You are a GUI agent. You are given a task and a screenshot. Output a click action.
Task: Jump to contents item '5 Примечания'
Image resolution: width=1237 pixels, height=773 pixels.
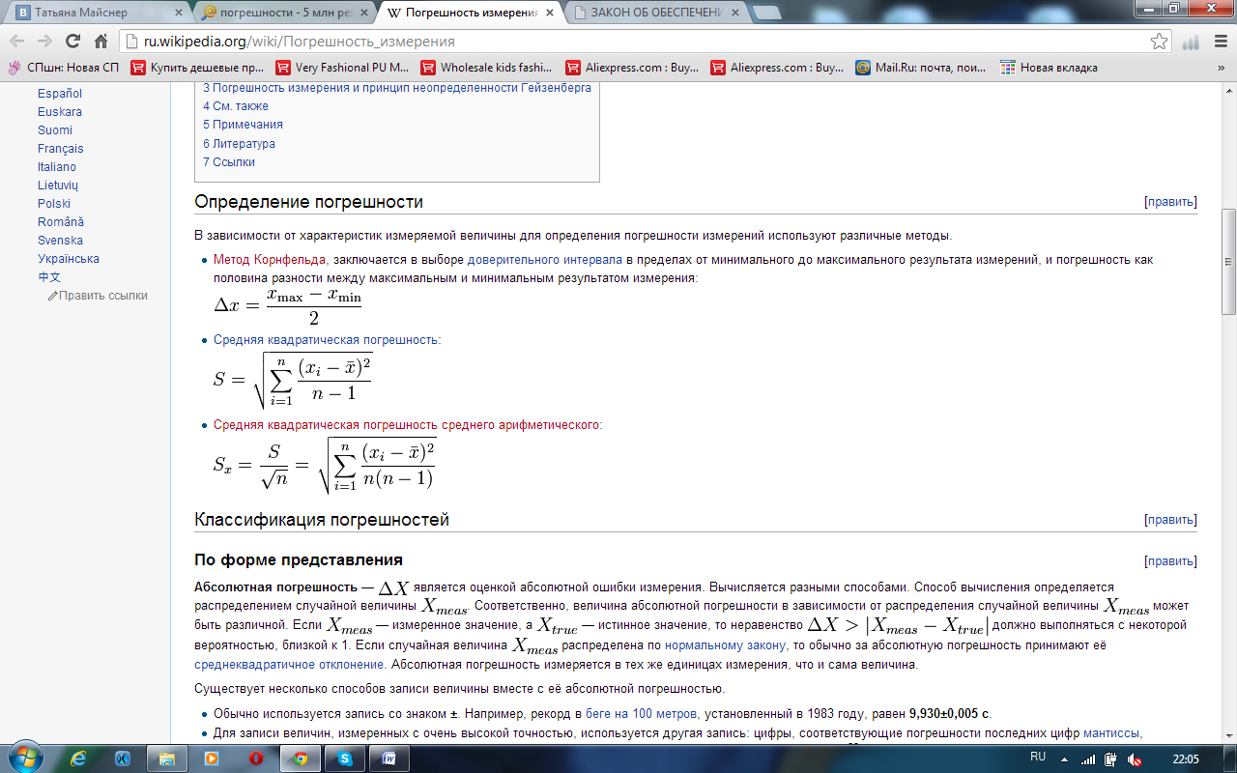coord(243,125)
